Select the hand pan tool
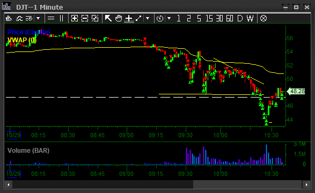Image resolution: width=315 pixels, height=193 pixels. coord(119,18)
